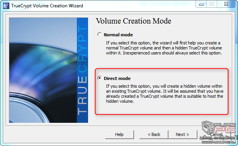
Task: Select the Normal mode radio button
Action: pyautogui.click(x=100, y=34)
